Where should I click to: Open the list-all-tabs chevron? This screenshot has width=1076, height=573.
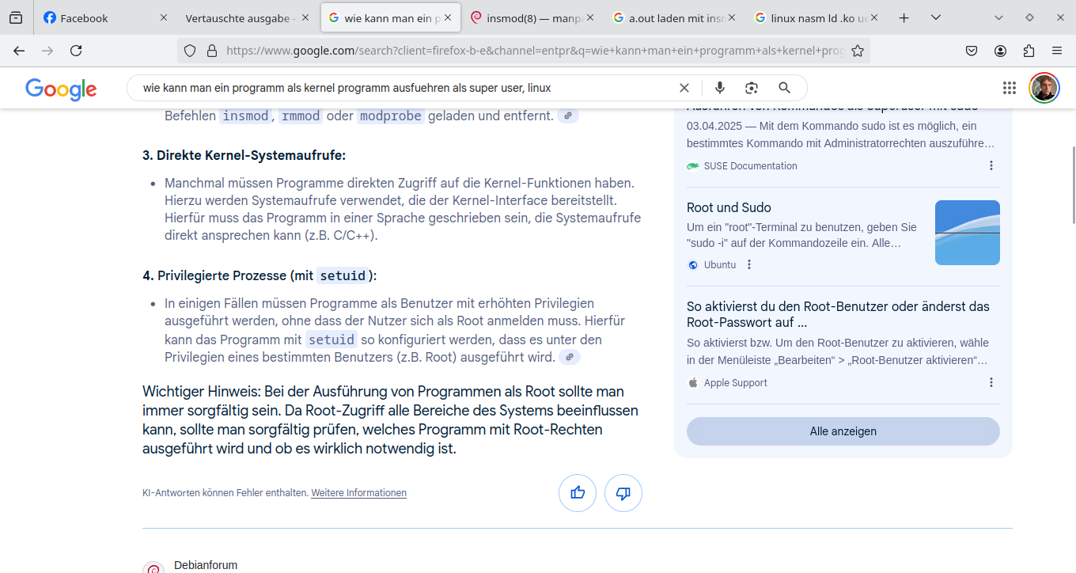(x=935, y=17)
